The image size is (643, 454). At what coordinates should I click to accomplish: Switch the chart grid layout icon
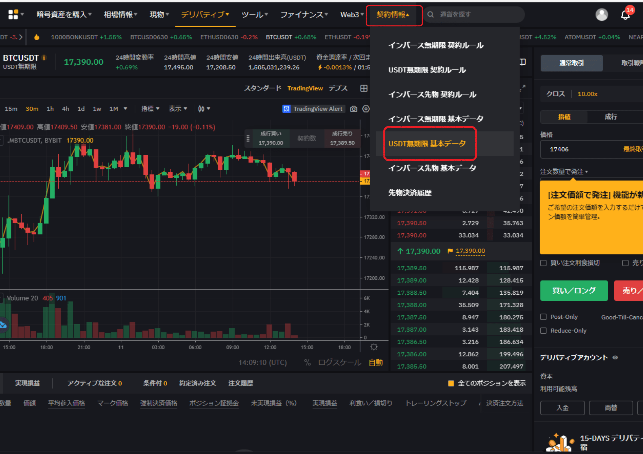tap(364, 88)
